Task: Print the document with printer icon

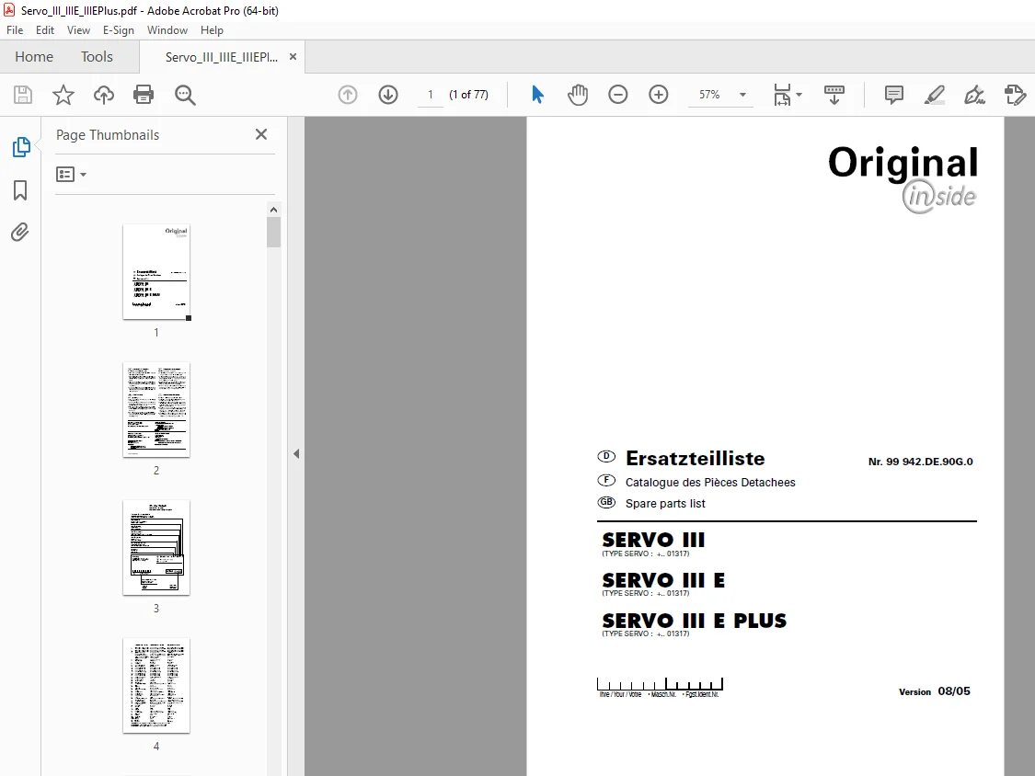Action: [x=144, y=95]
